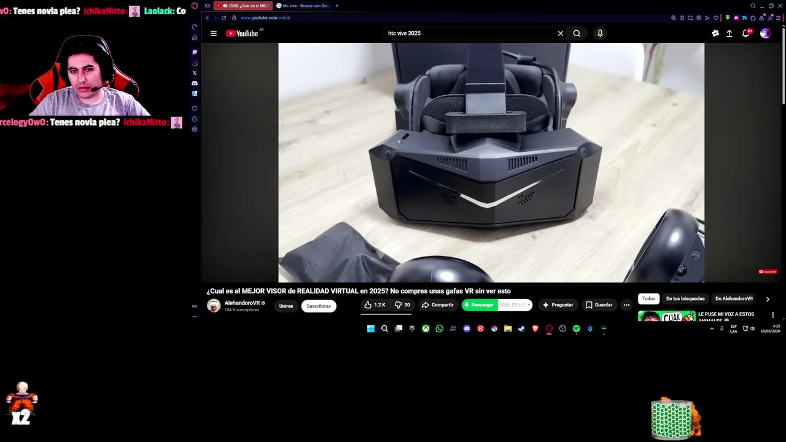The height and width of the screenshot is (442, 786).
Task: Show more filter chips arrow
Action: (768, 299)
